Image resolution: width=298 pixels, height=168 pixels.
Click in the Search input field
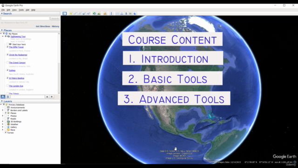coord(25,19)
